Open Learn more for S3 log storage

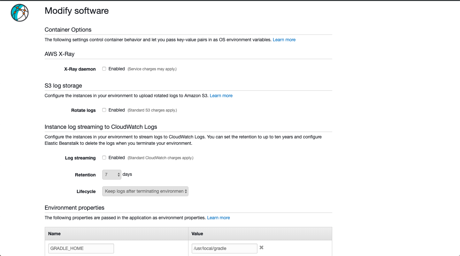(221, 96)
